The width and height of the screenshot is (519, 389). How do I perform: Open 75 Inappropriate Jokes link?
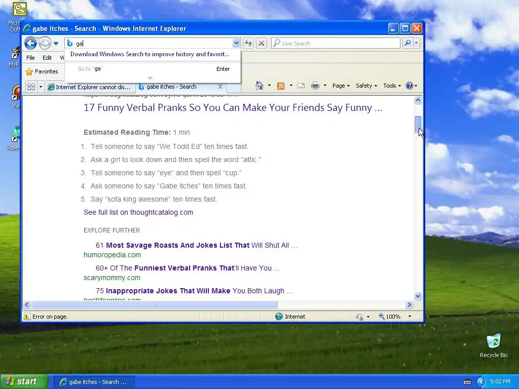point(194,291)
